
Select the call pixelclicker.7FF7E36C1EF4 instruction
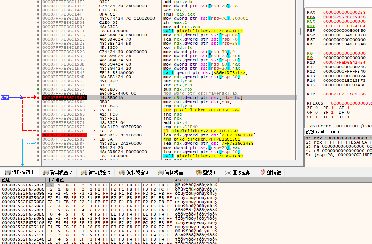[203, 31]
